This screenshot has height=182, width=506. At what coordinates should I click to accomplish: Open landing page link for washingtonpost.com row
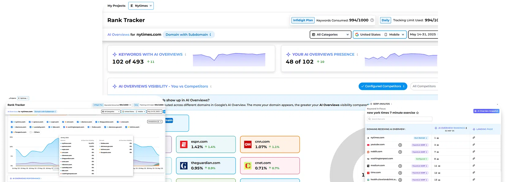(x=474, y=159)
